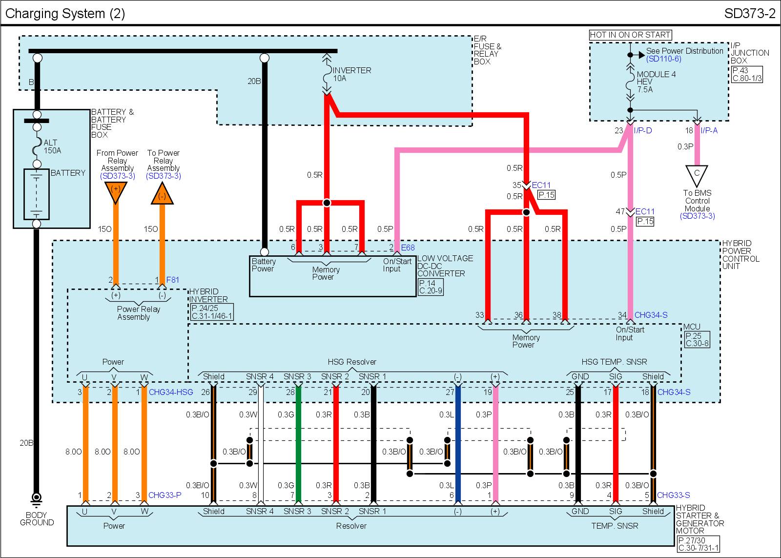Open the CHG33-S connector link
This screenshot has height=558, width=781.
pos(673,495)
